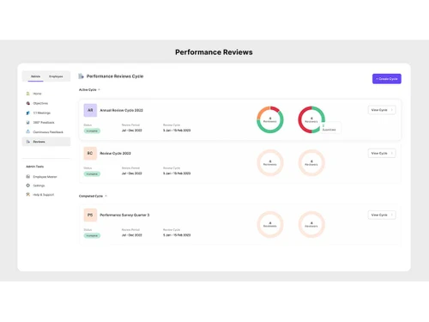Viewport: 429px width, 322px height.
Task: Click the Home sidebar icon
Action: (x=27, y=94)
